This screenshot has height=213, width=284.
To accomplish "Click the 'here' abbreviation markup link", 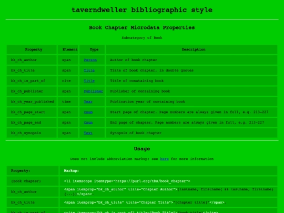I will pos(164,159).
